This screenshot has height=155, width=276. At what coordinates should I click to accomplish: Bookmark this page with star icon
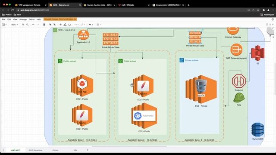tap(258, 10)
